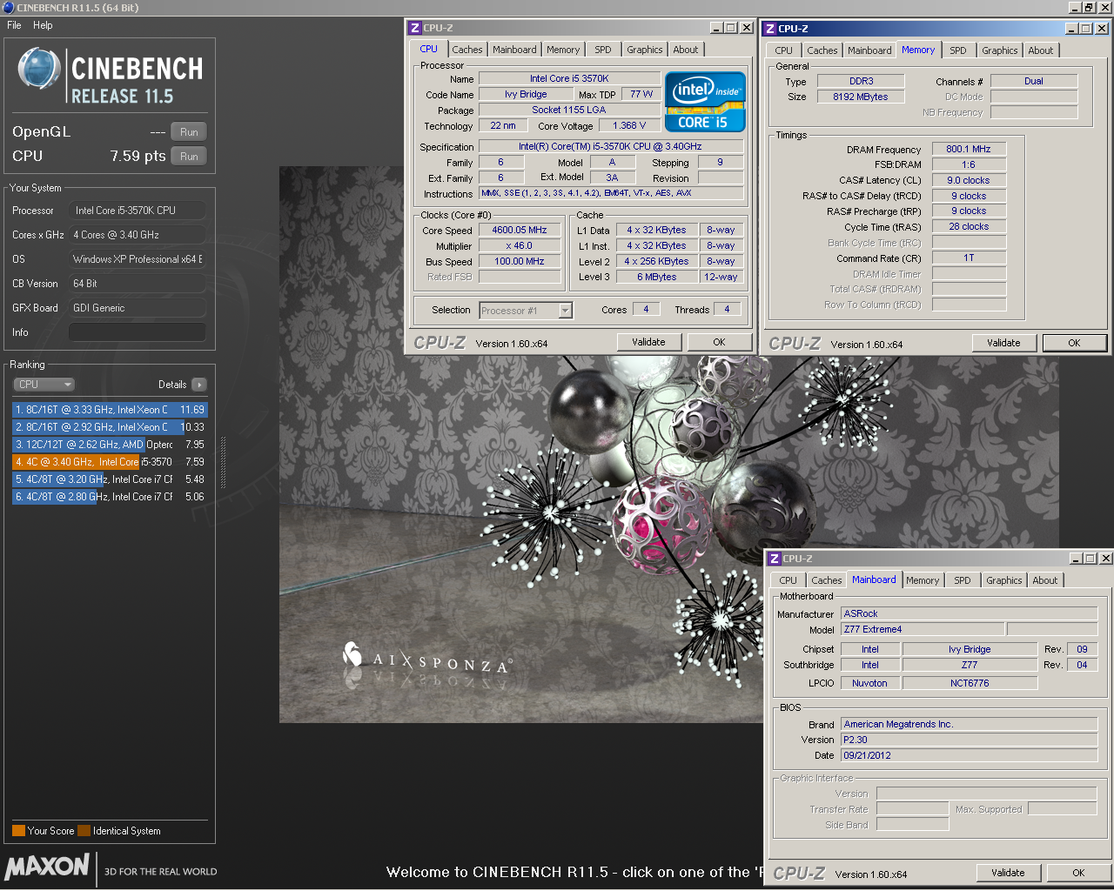Click Validate in the CPU tab window
Image resolution: width=1114 pixels, height=891 pixels.
click(648, 342)
